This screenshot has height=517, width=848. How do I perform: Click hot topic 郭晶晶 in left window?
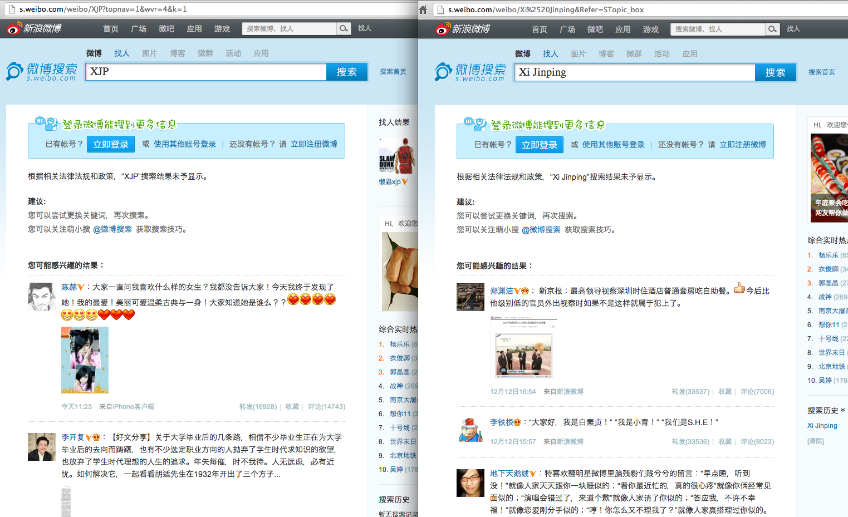(x=400, y=372)
